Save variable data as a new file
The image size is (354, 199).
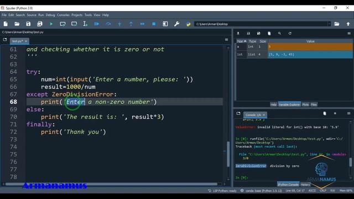(259, 33)
